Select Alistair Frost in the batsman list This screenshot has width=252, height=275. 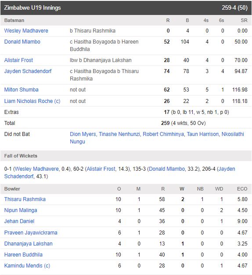pyautogui.click(x=18, y=60)
